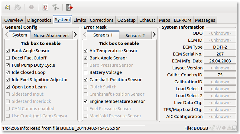Tick the Battery Voltage error mask checkbox

[86, 72]
